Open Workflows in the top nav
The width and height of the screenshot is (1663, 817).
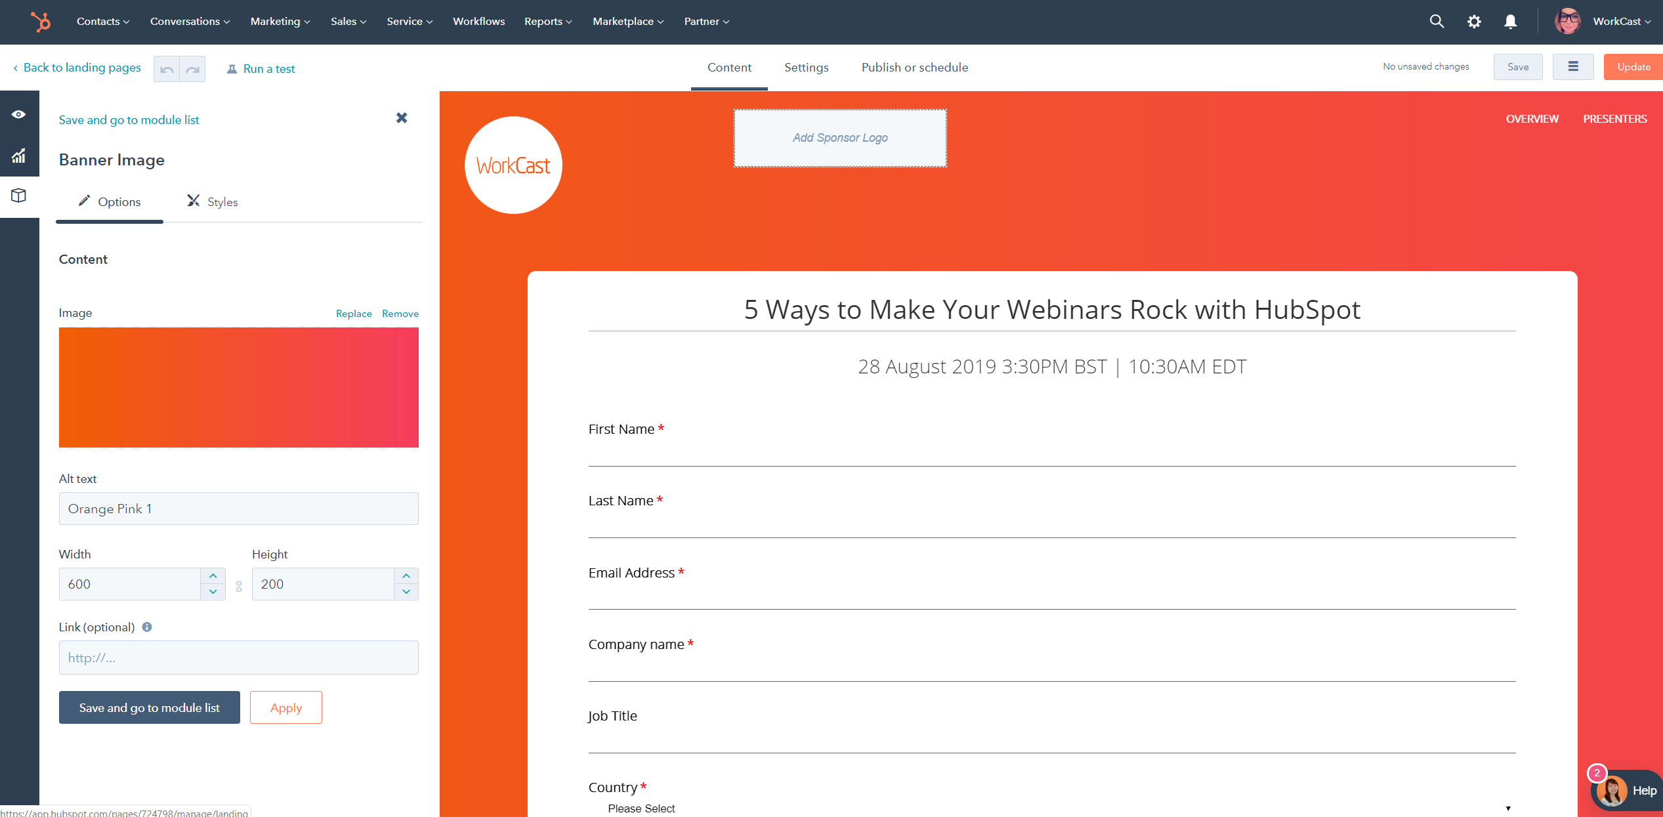coord(479,22)
